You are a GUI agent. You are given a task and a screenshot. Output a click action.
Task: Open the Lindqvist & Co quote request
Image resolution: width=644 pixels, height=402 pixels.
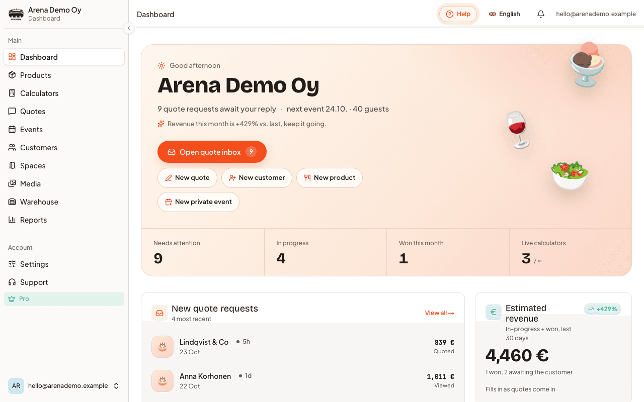[x=303, y=347]
